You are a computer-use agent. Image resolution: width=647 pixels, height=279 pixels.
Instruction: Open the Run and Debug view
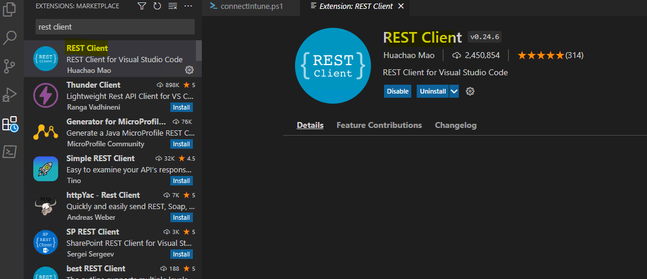point(9,94)
